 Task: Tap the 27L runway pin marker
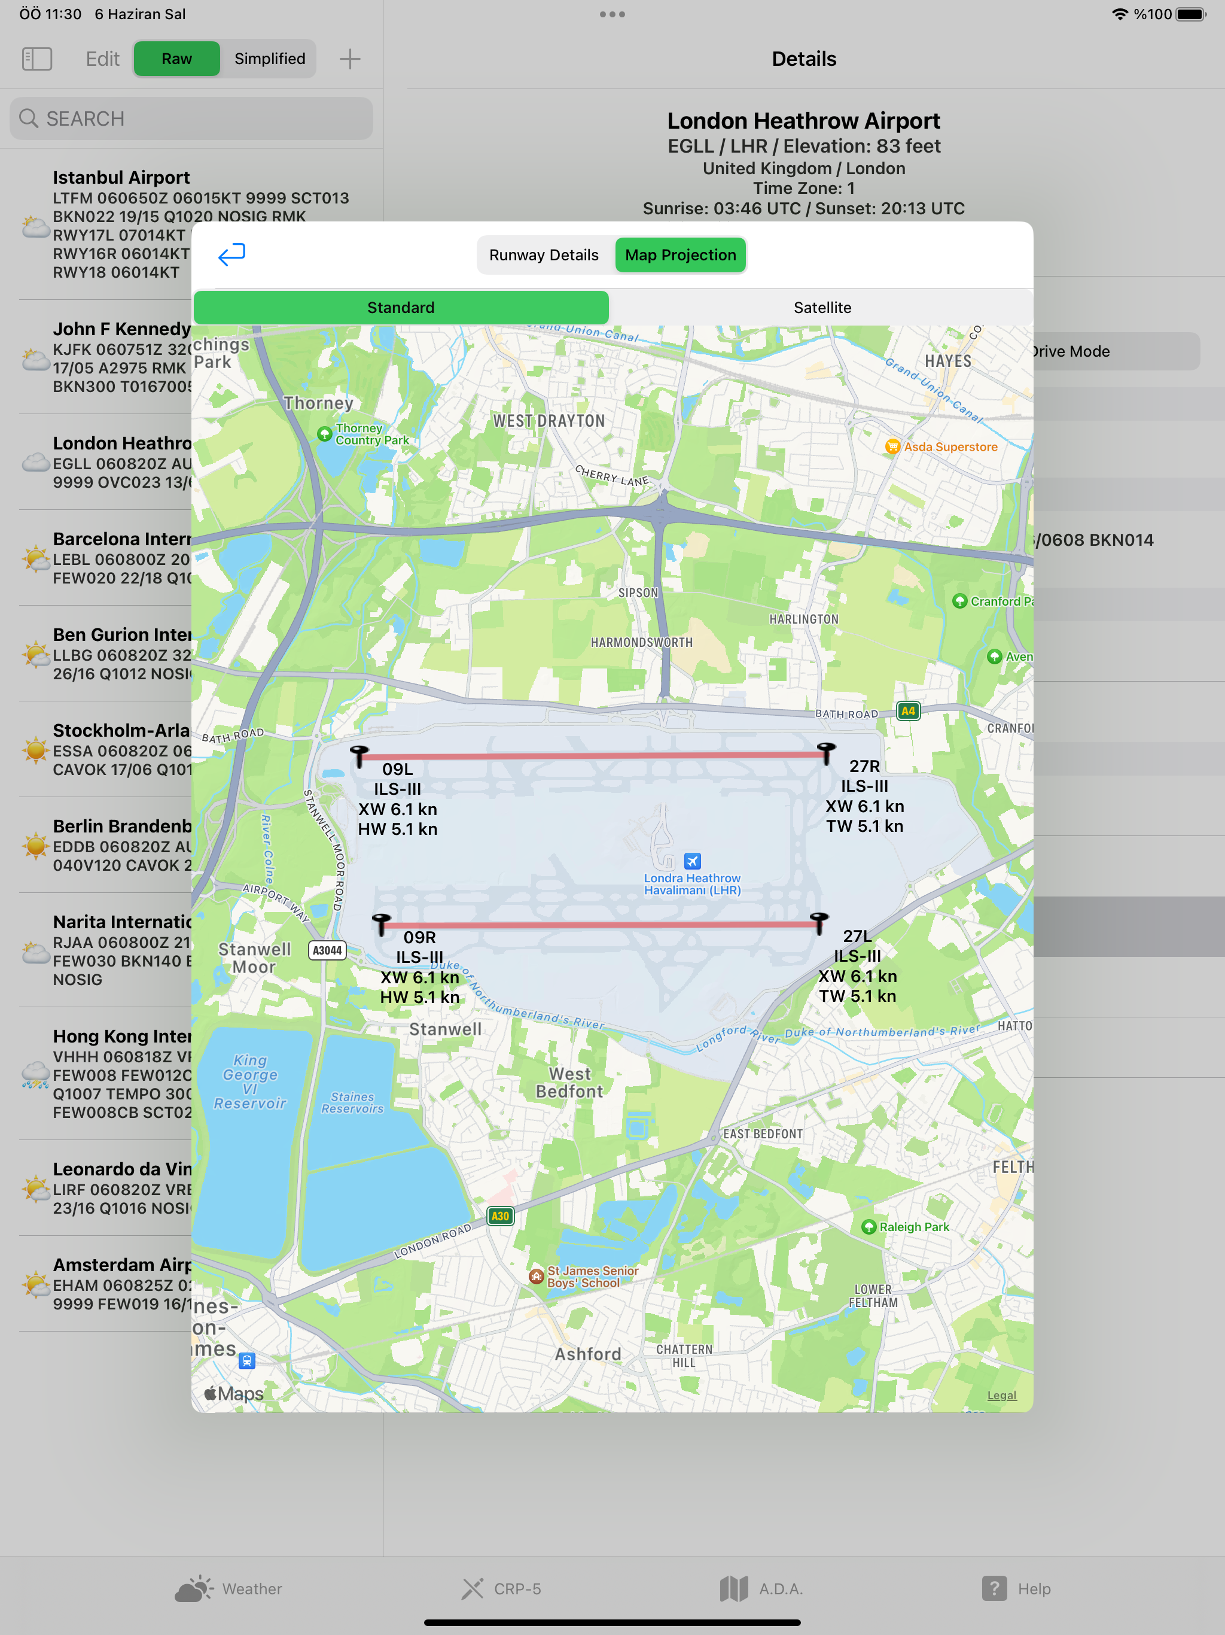(x=819, y=922)
